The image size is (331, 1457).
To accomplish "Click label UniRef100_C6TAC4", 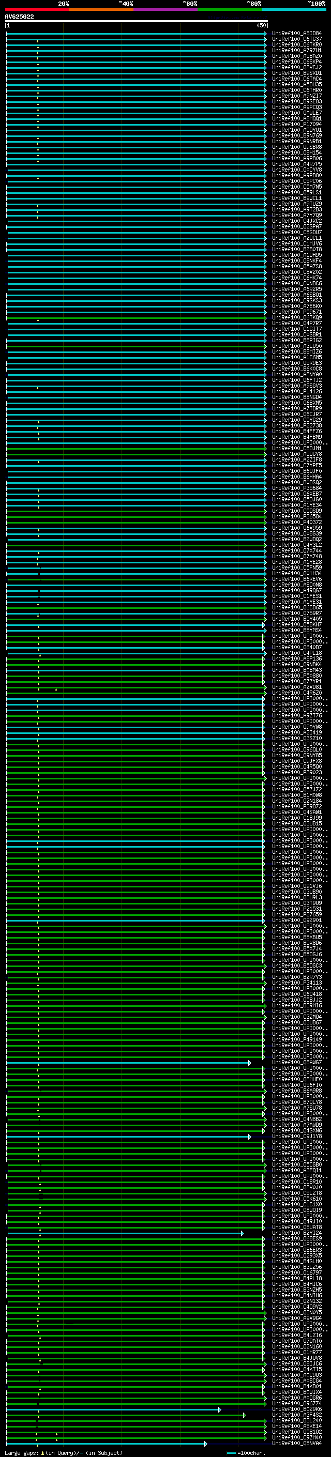I will pos(297,79).
